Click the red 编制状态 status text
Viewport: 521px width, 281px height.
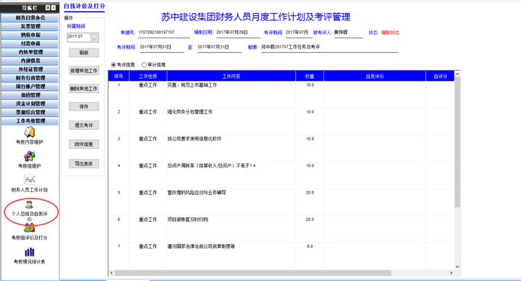point(390,33)
